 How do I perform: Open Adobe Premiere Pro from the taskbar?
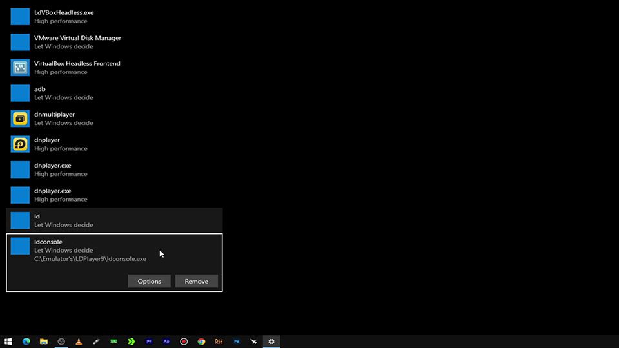tap(149, 342)
